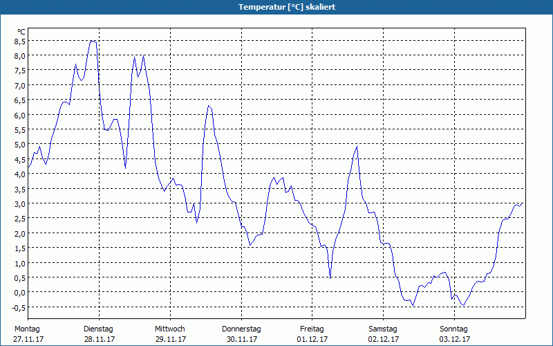
Task: Click the Freitag day label
Action: pyautogui.click(x=312, y=329)
